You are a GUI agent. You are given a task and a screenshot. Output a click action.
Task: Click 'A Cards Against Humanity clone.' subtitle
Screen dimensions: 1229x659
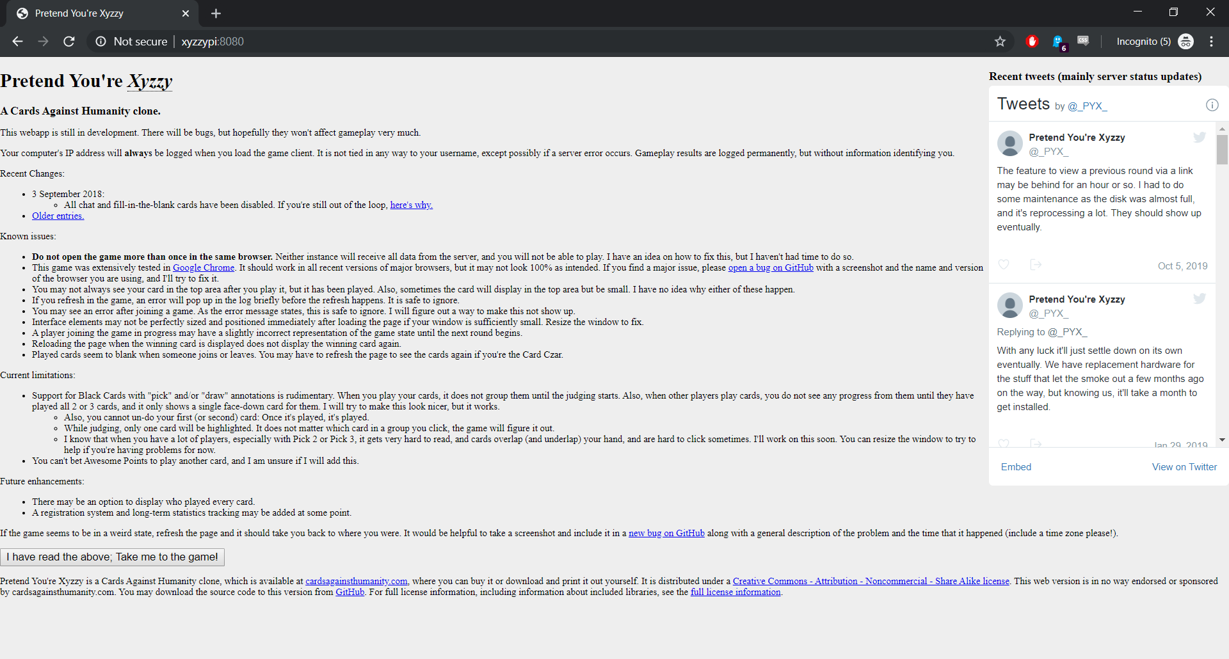click(x=81, y=111)
